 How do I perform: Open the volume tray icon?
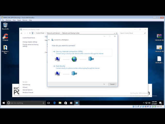(x=149, y=103)
